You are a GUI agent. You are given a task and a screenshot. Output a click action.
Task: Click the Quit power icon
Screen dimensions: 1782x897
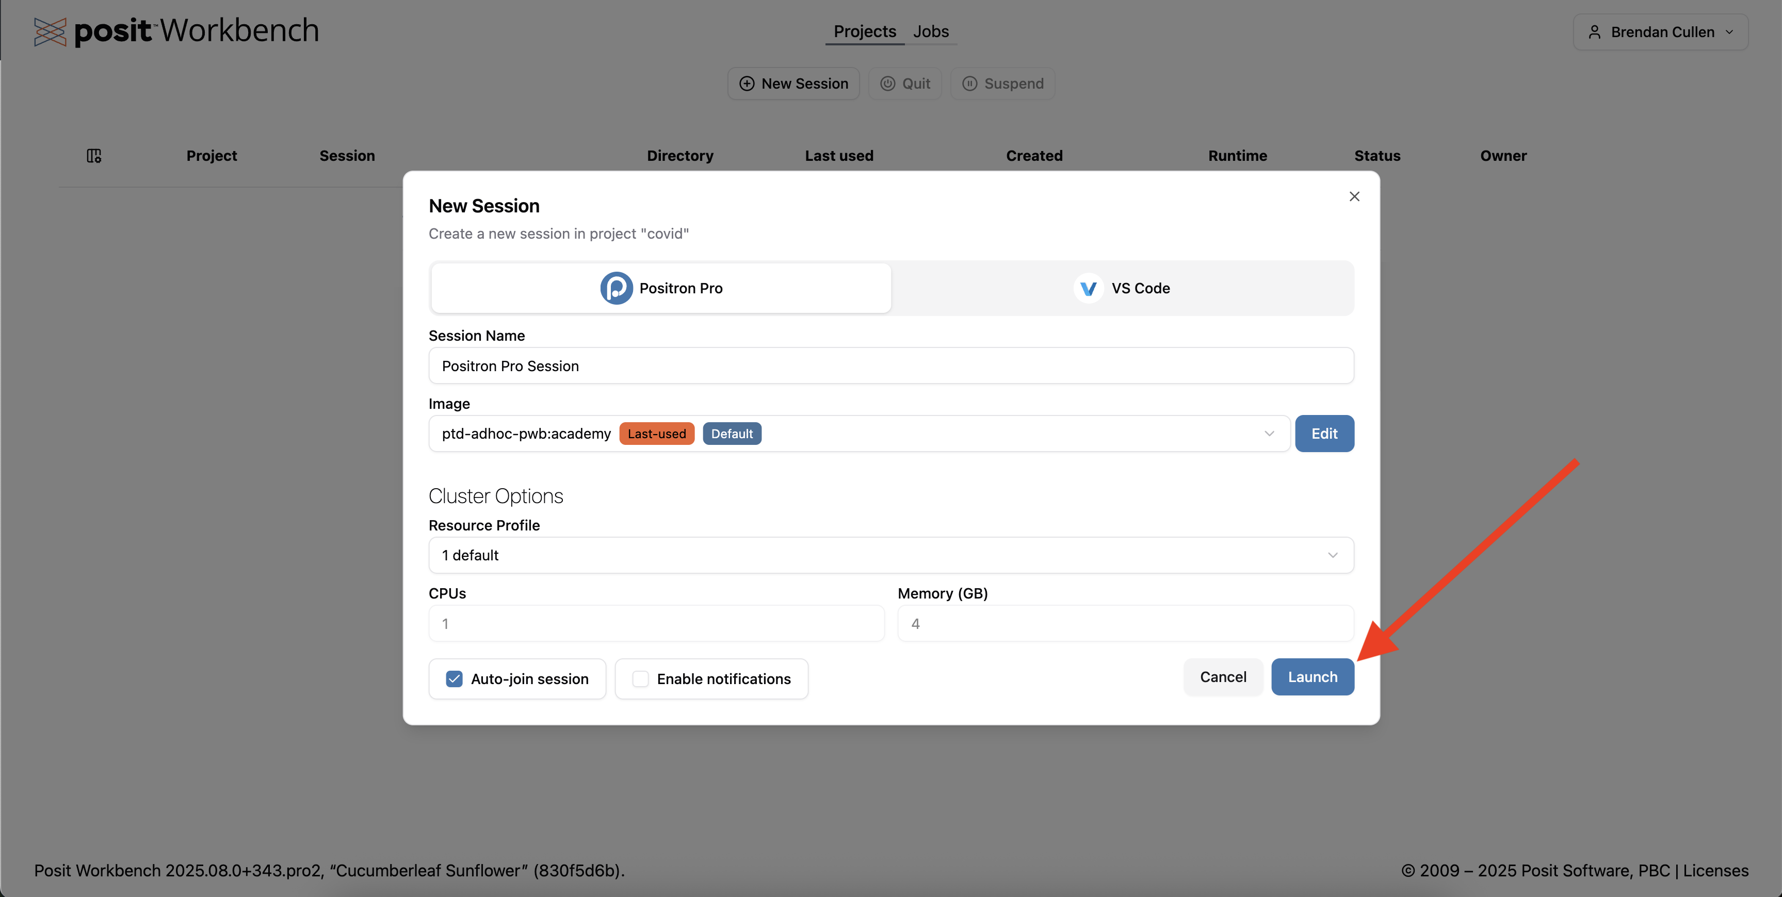point(887,84)
